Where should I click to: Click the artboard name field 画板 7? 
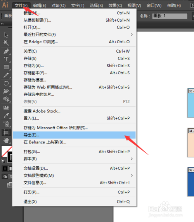click(x=170, y=16)
